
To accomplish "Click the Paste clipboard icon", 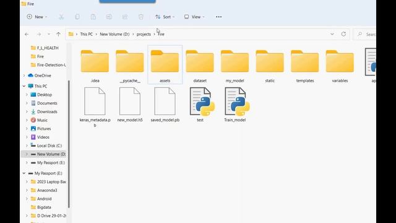I will click(93, 17).
